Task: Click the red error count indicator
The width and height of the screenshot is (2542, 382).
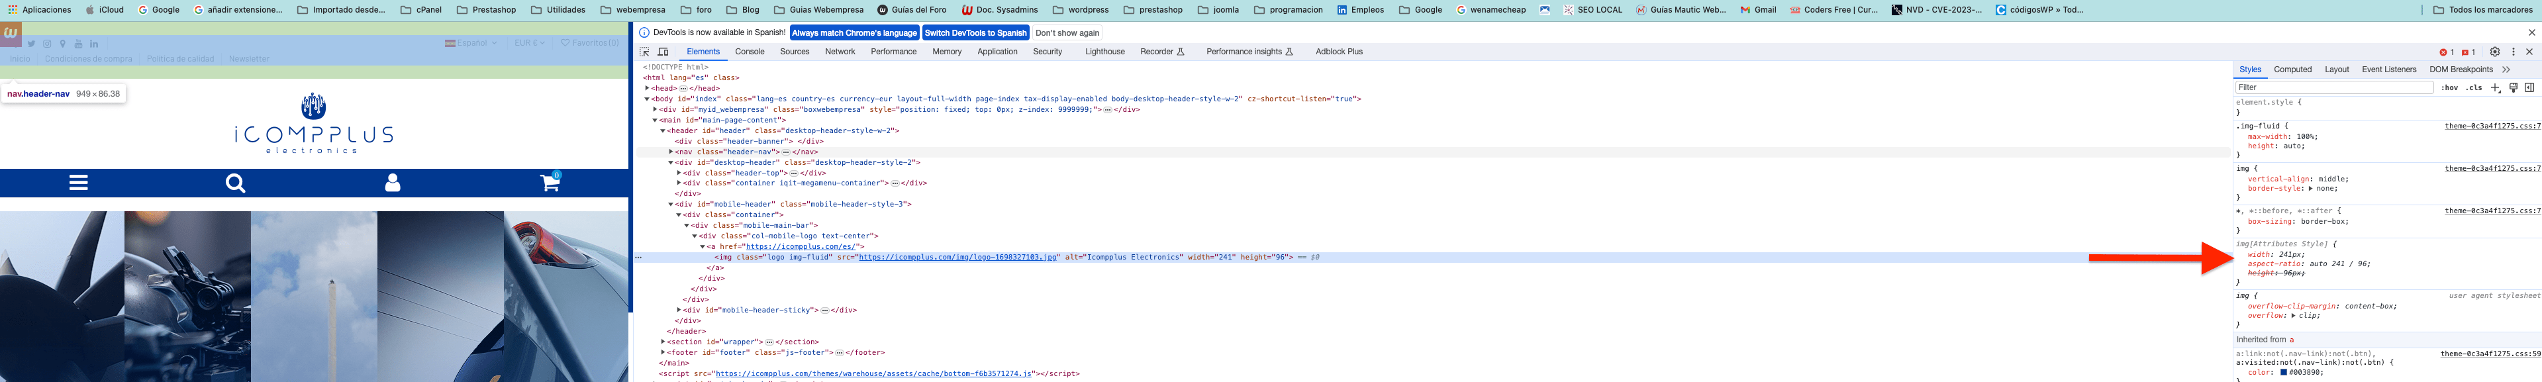Action: point(2446,52)
